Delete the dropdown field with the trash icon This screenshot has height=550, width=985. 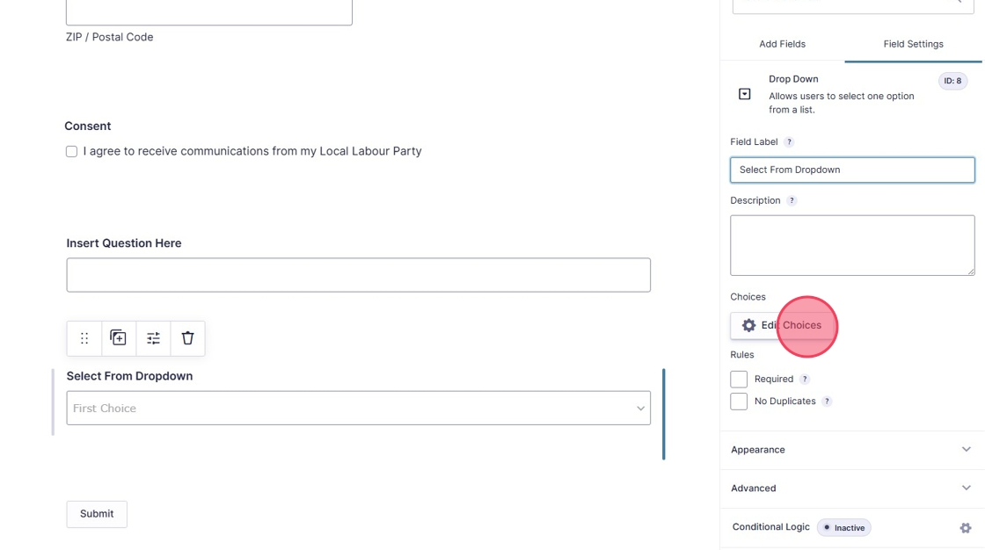pos(187,337)
